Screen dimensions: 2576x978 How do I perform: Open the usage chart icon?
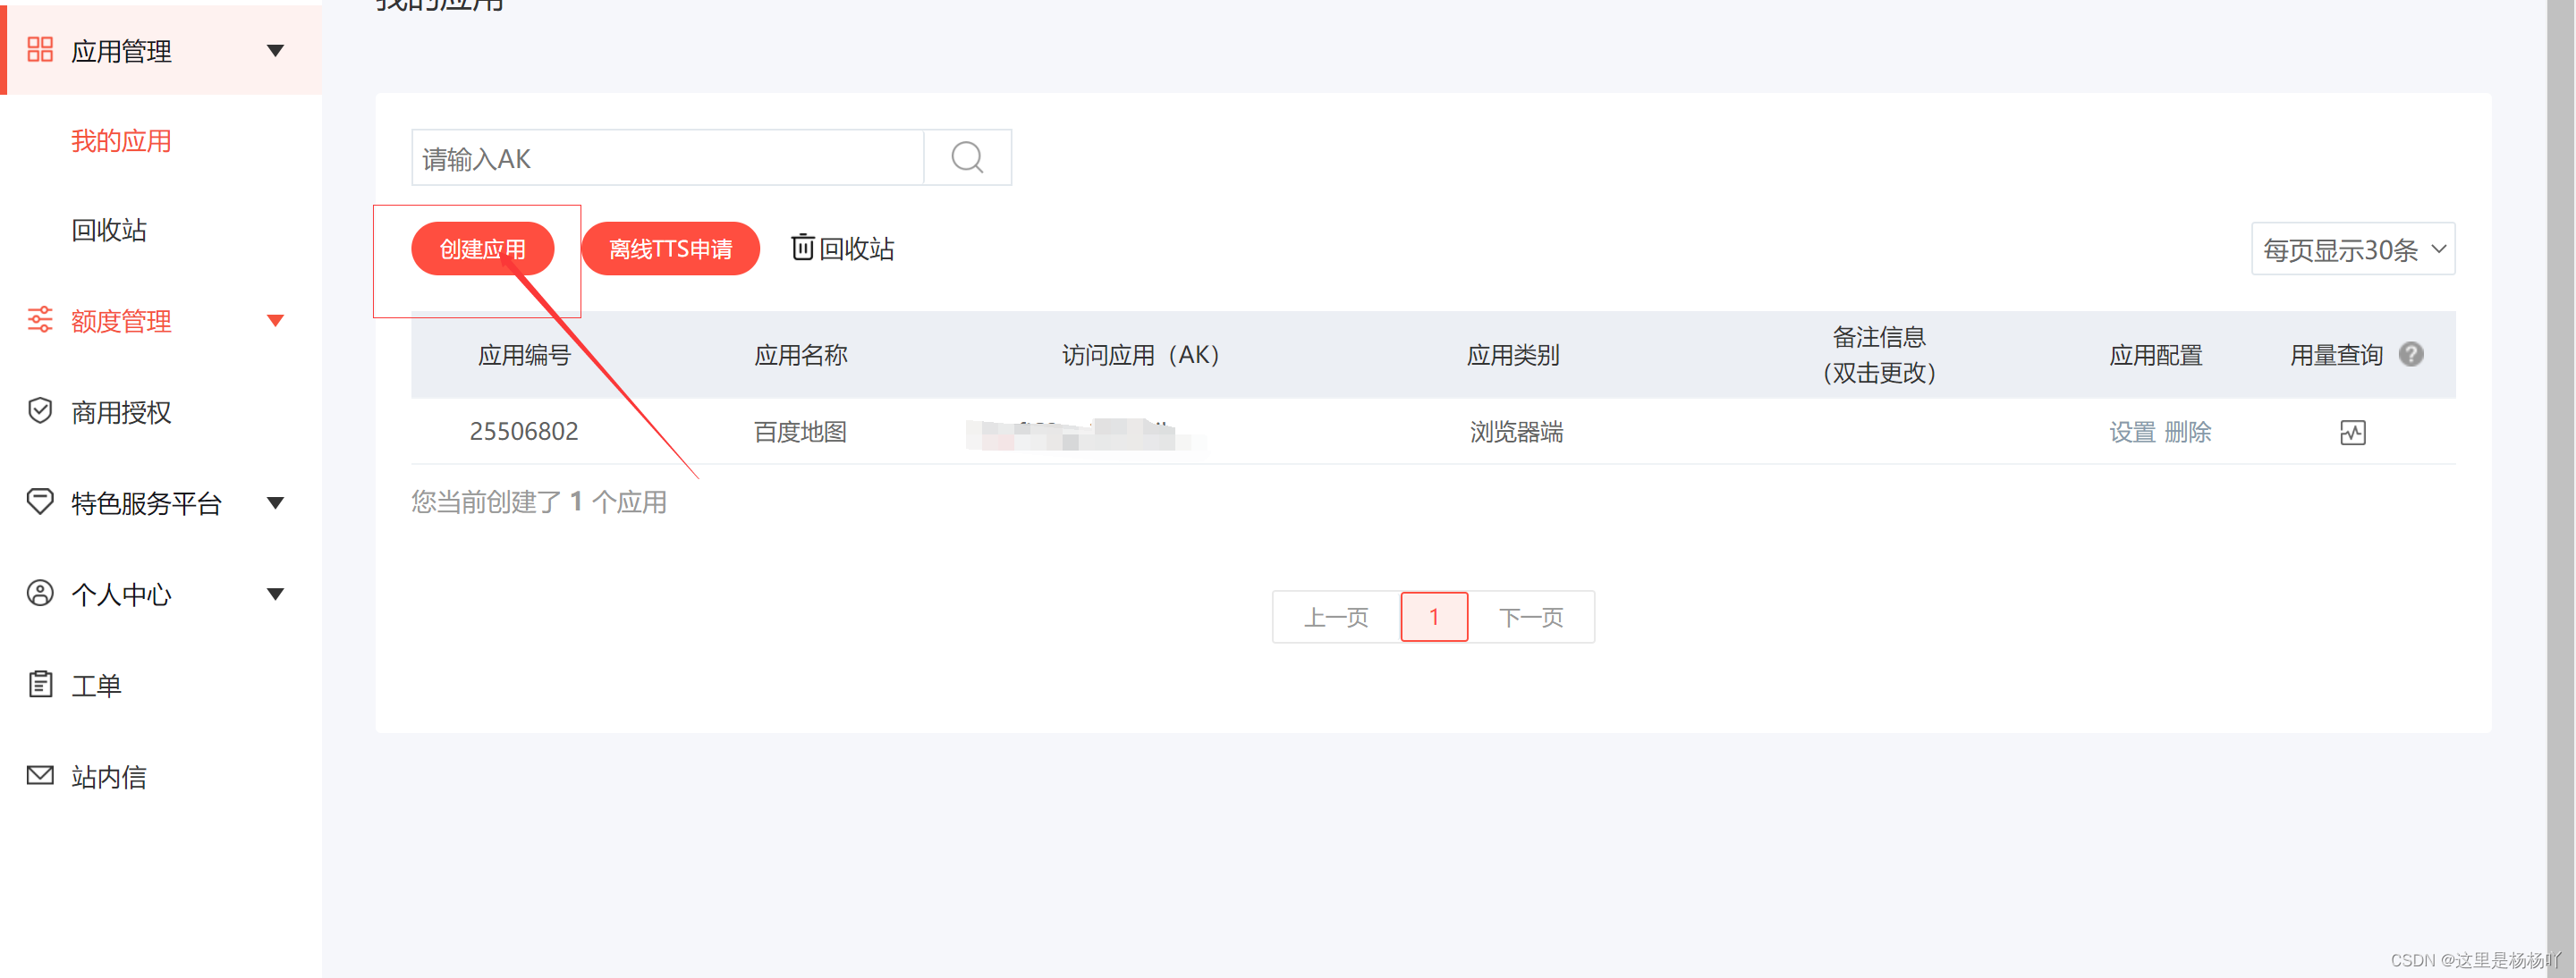(x=2352, y=433)
